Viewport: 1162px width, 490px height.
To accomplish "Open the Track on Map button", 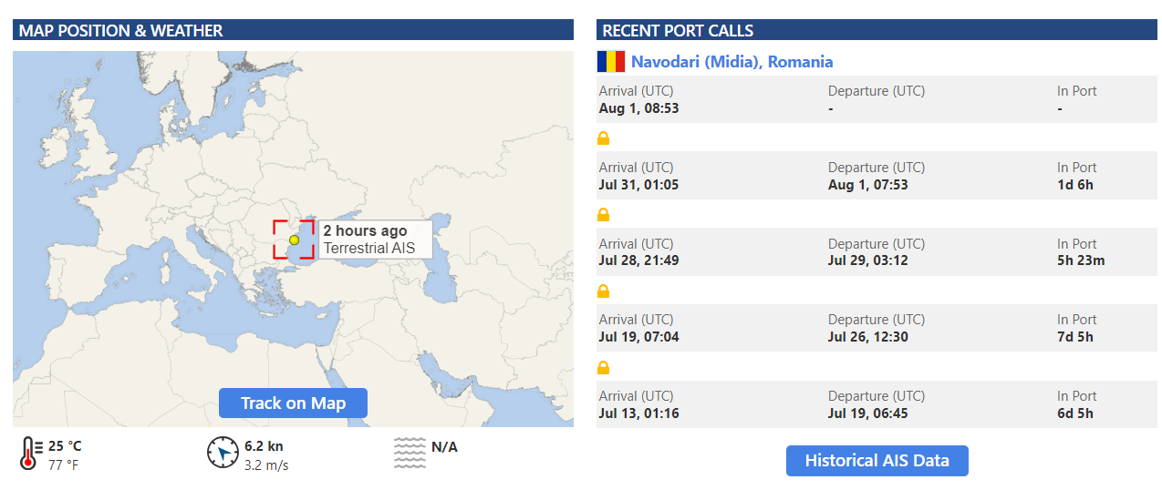I will (293, 403).
